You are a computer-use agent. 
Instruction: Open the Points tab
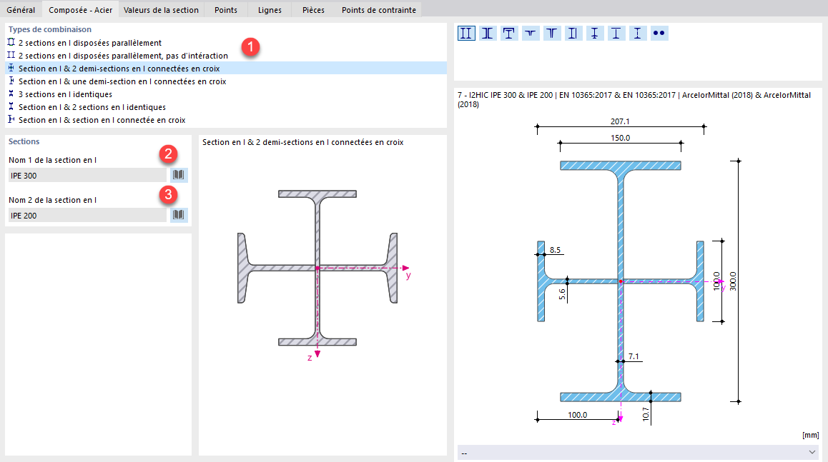(x=226, y=9)
